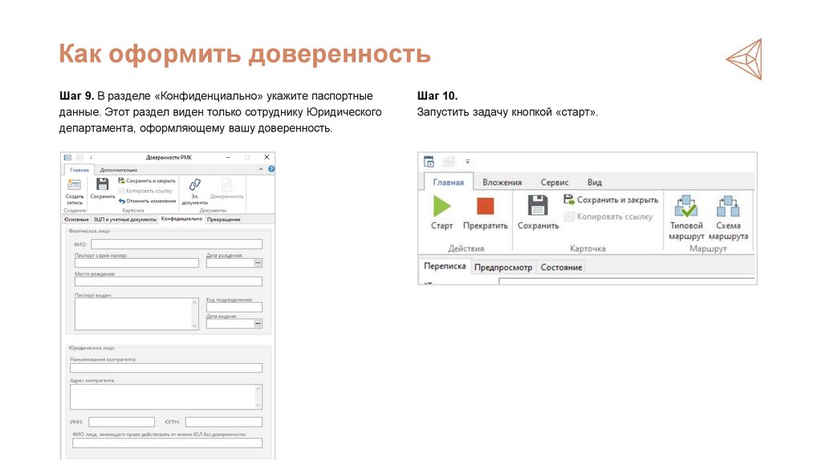Click field for ФИО лица без доверенности

click(167, 443)
